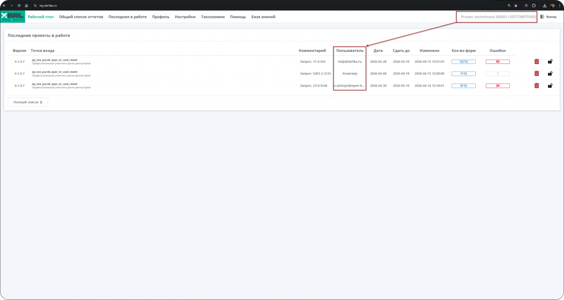Click the 1/12 forms progress indicator
The width and height of the screenshot is (564, 300).
coord(464,73)
